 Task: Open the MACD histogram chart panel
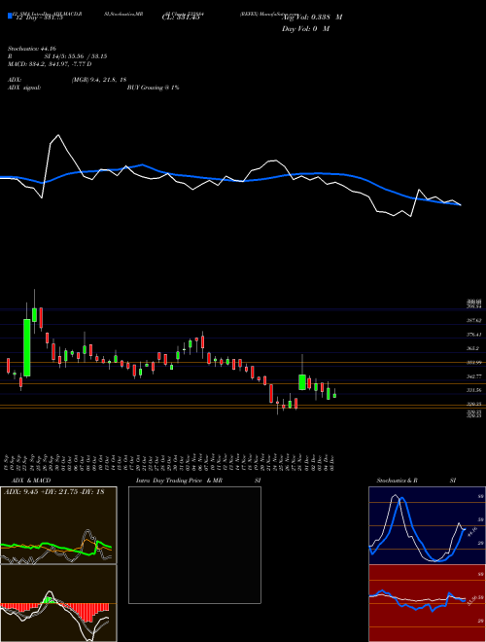(x=58, y=603)
